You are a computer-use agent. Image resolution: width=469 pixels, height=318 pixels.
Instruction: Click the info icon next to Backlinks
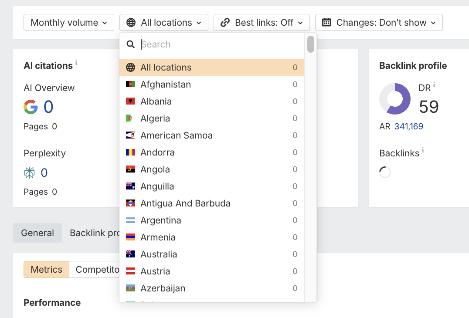point(423,150)
